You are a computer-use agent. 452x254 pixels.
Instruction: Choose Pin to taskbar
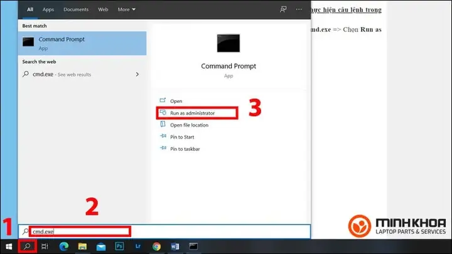point(185,149)
